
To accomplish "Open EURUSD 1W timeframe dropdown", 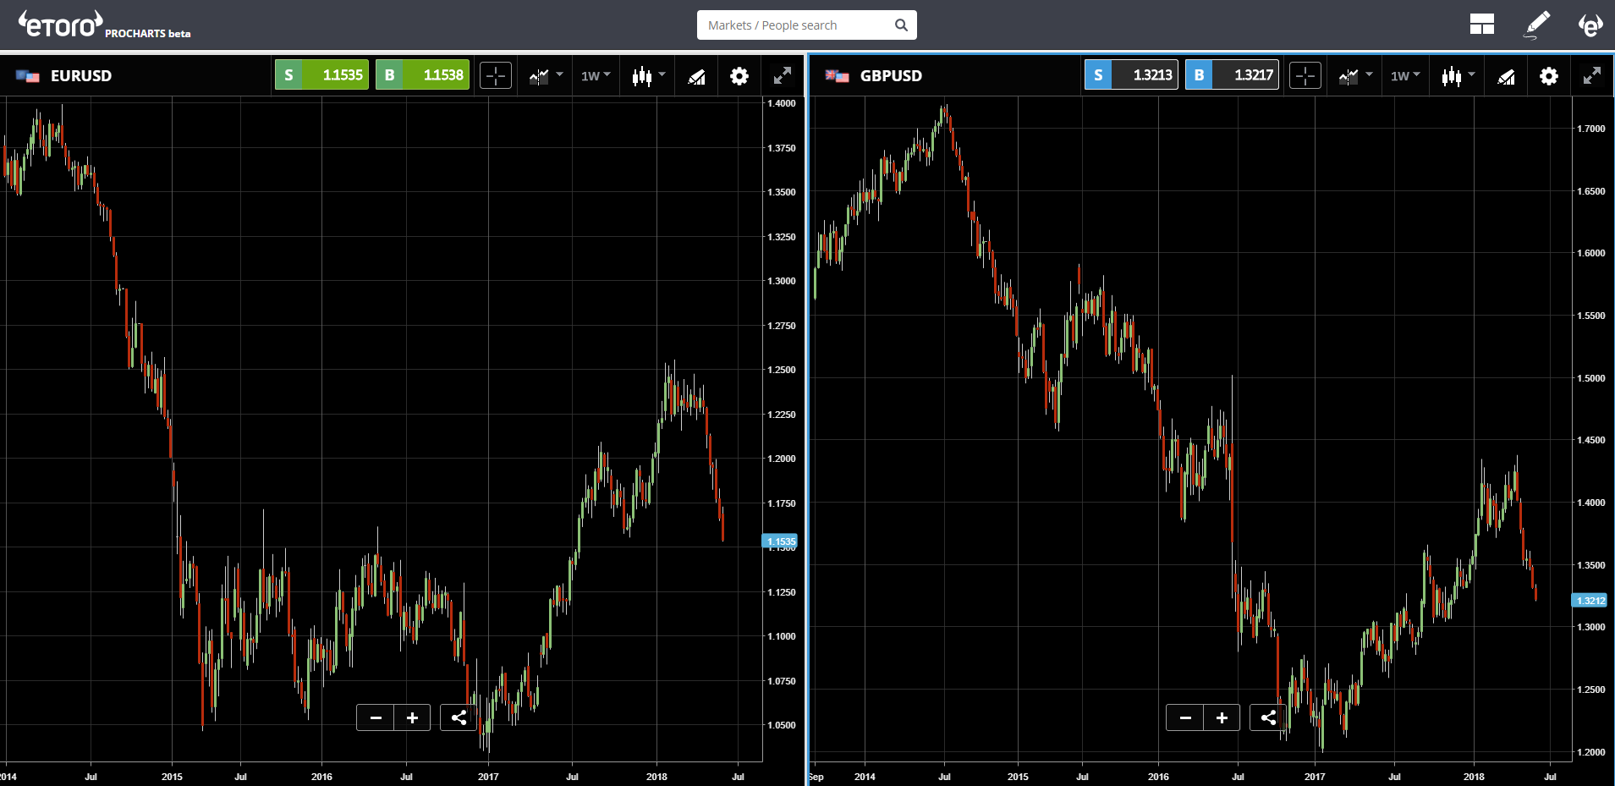I will [596, 75].
